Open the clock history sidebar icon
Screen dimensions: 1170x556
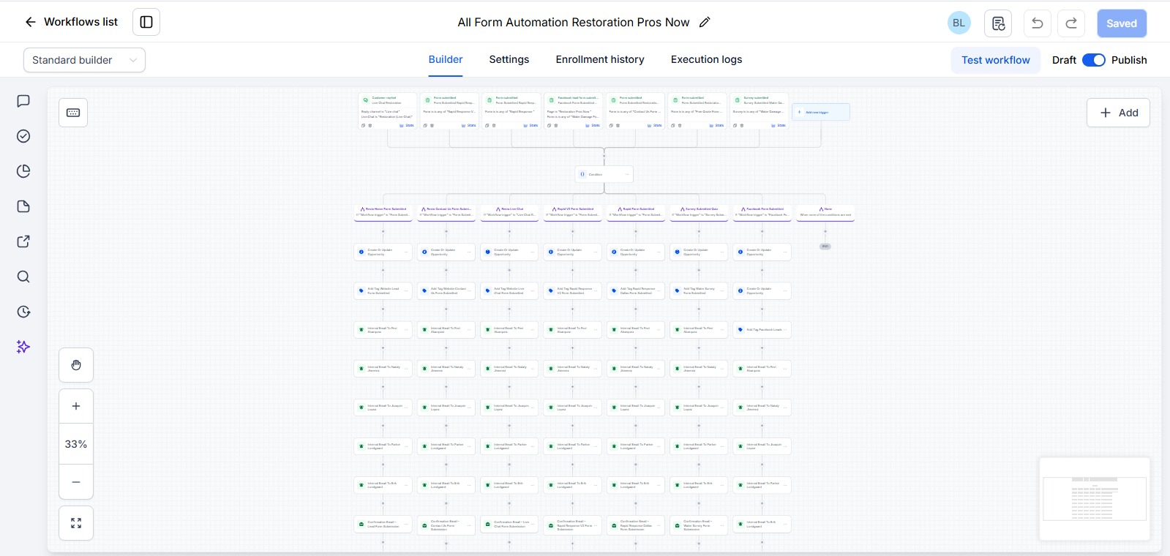pos(23,312)
